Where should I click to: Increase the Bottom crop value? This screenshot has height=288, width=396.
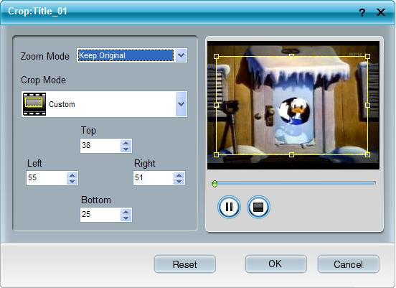pos(126,212)
